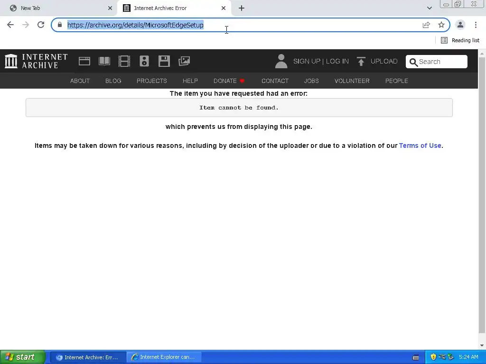Click the share page icon in address bar
Viewport: 486px width, 364px height.
coord(426,25)
